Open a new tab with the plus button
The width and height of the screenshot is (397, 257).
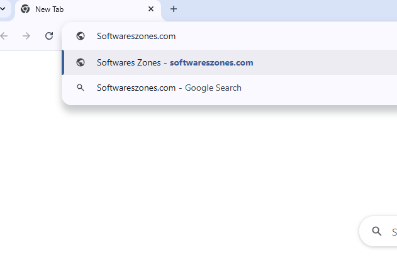(x=174, y=9)
